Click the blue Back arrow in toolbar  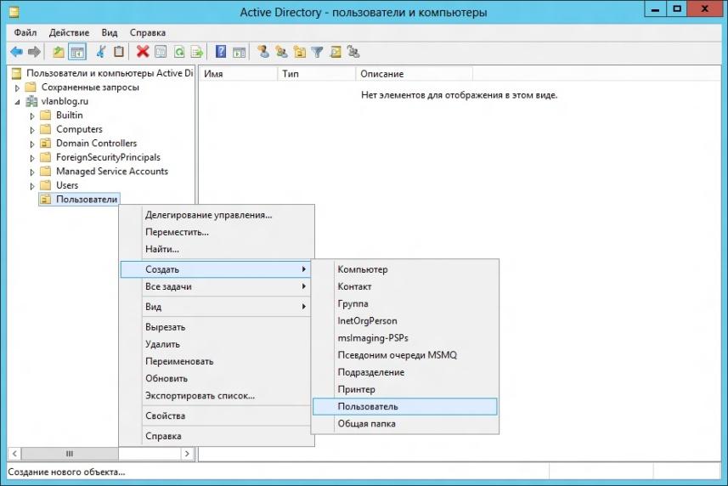point(17,52)
